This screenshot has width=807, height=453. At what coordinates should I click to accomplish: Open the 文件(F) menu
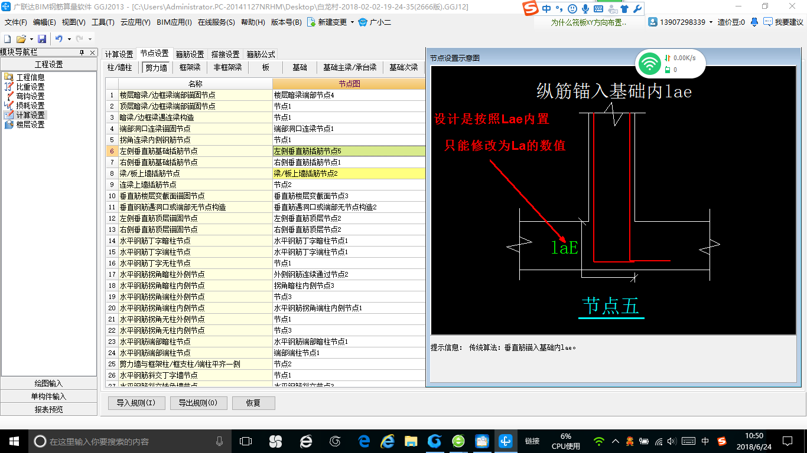point(16,22)
